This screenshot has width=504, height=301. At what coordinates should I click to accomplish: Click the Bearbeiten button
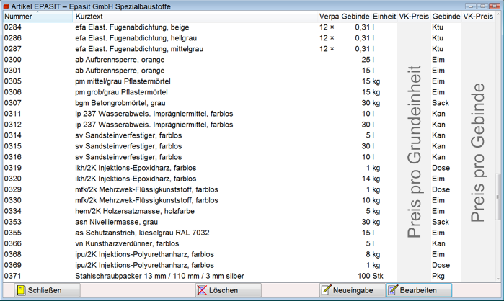point(419,290)
